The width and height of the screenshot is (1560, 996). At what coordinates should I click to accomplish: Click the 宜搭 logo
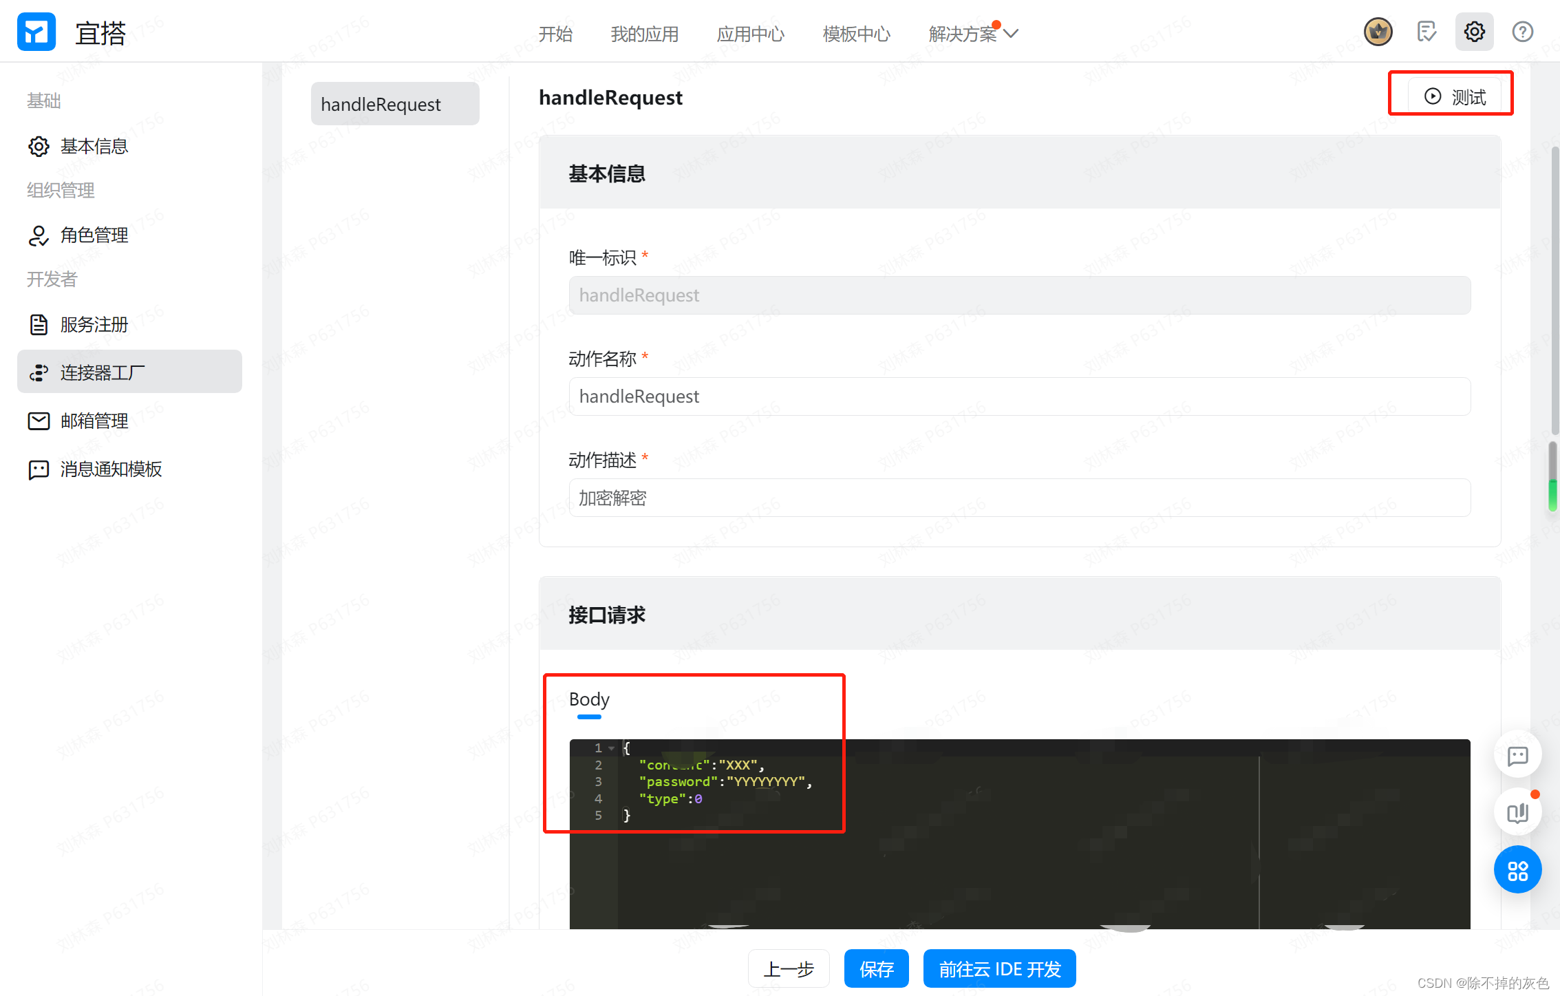(36, 31)
